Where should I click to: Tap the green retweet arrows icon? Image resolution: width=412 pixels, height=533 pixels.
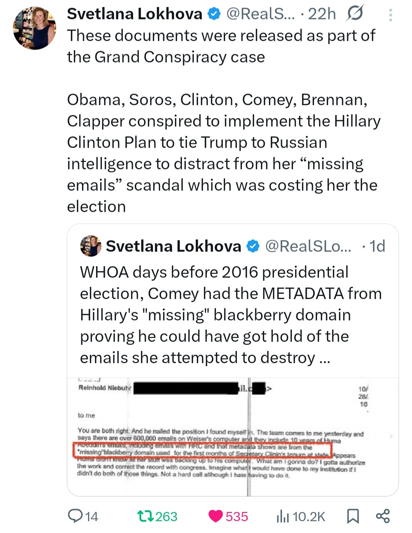click(145, 516)
